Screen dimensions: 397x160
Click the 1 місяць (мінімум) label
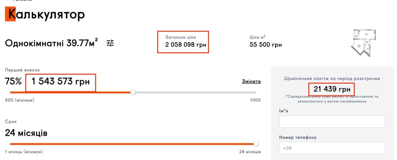pyautogui.click(x=24, y=152)
